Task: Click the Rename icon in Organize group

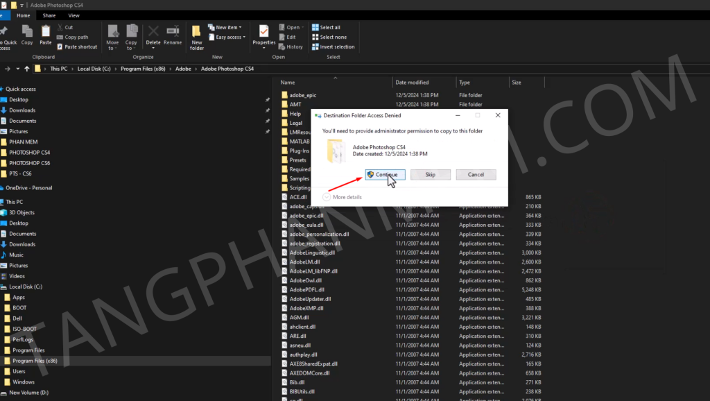Action: coord(173,32)
